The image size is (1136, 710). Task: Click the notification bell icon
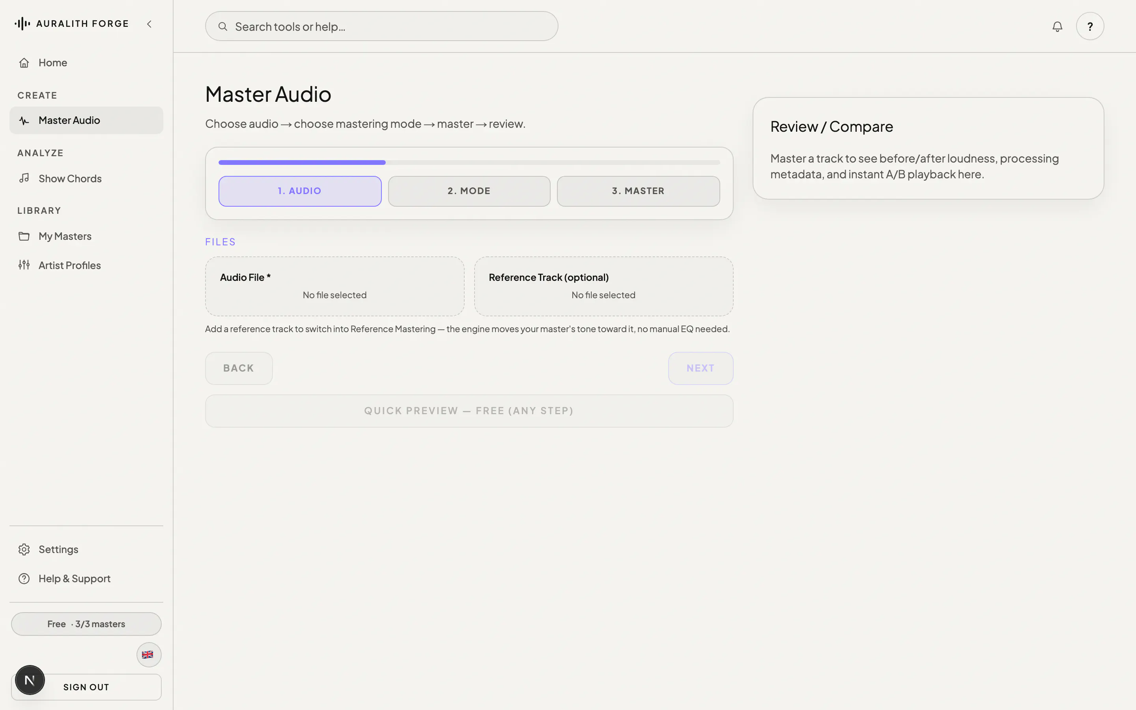1057,26
